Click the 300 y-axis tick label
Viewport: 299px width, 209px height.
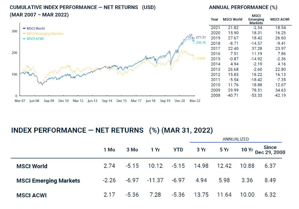coord(14,31)
